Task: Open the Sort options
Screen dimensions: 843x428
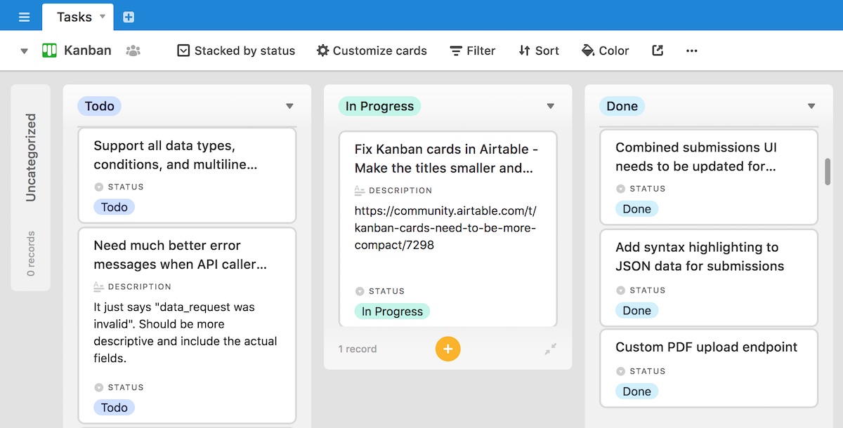Action: coord(538,51)
